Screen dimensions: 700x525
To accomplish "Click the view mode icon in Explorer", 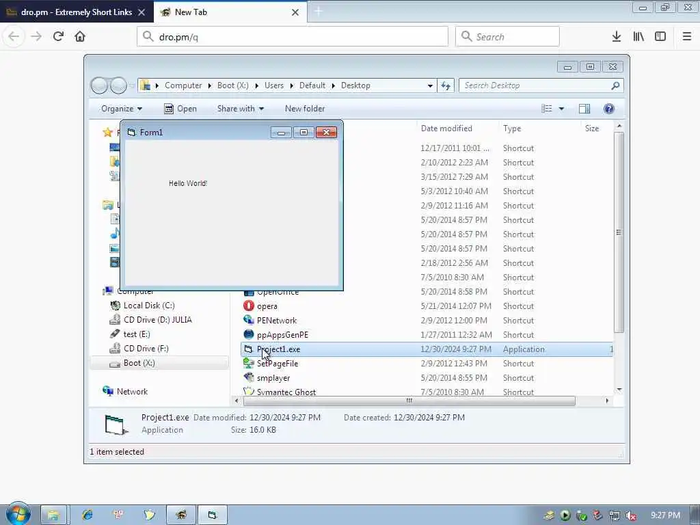I will (546, 109).
